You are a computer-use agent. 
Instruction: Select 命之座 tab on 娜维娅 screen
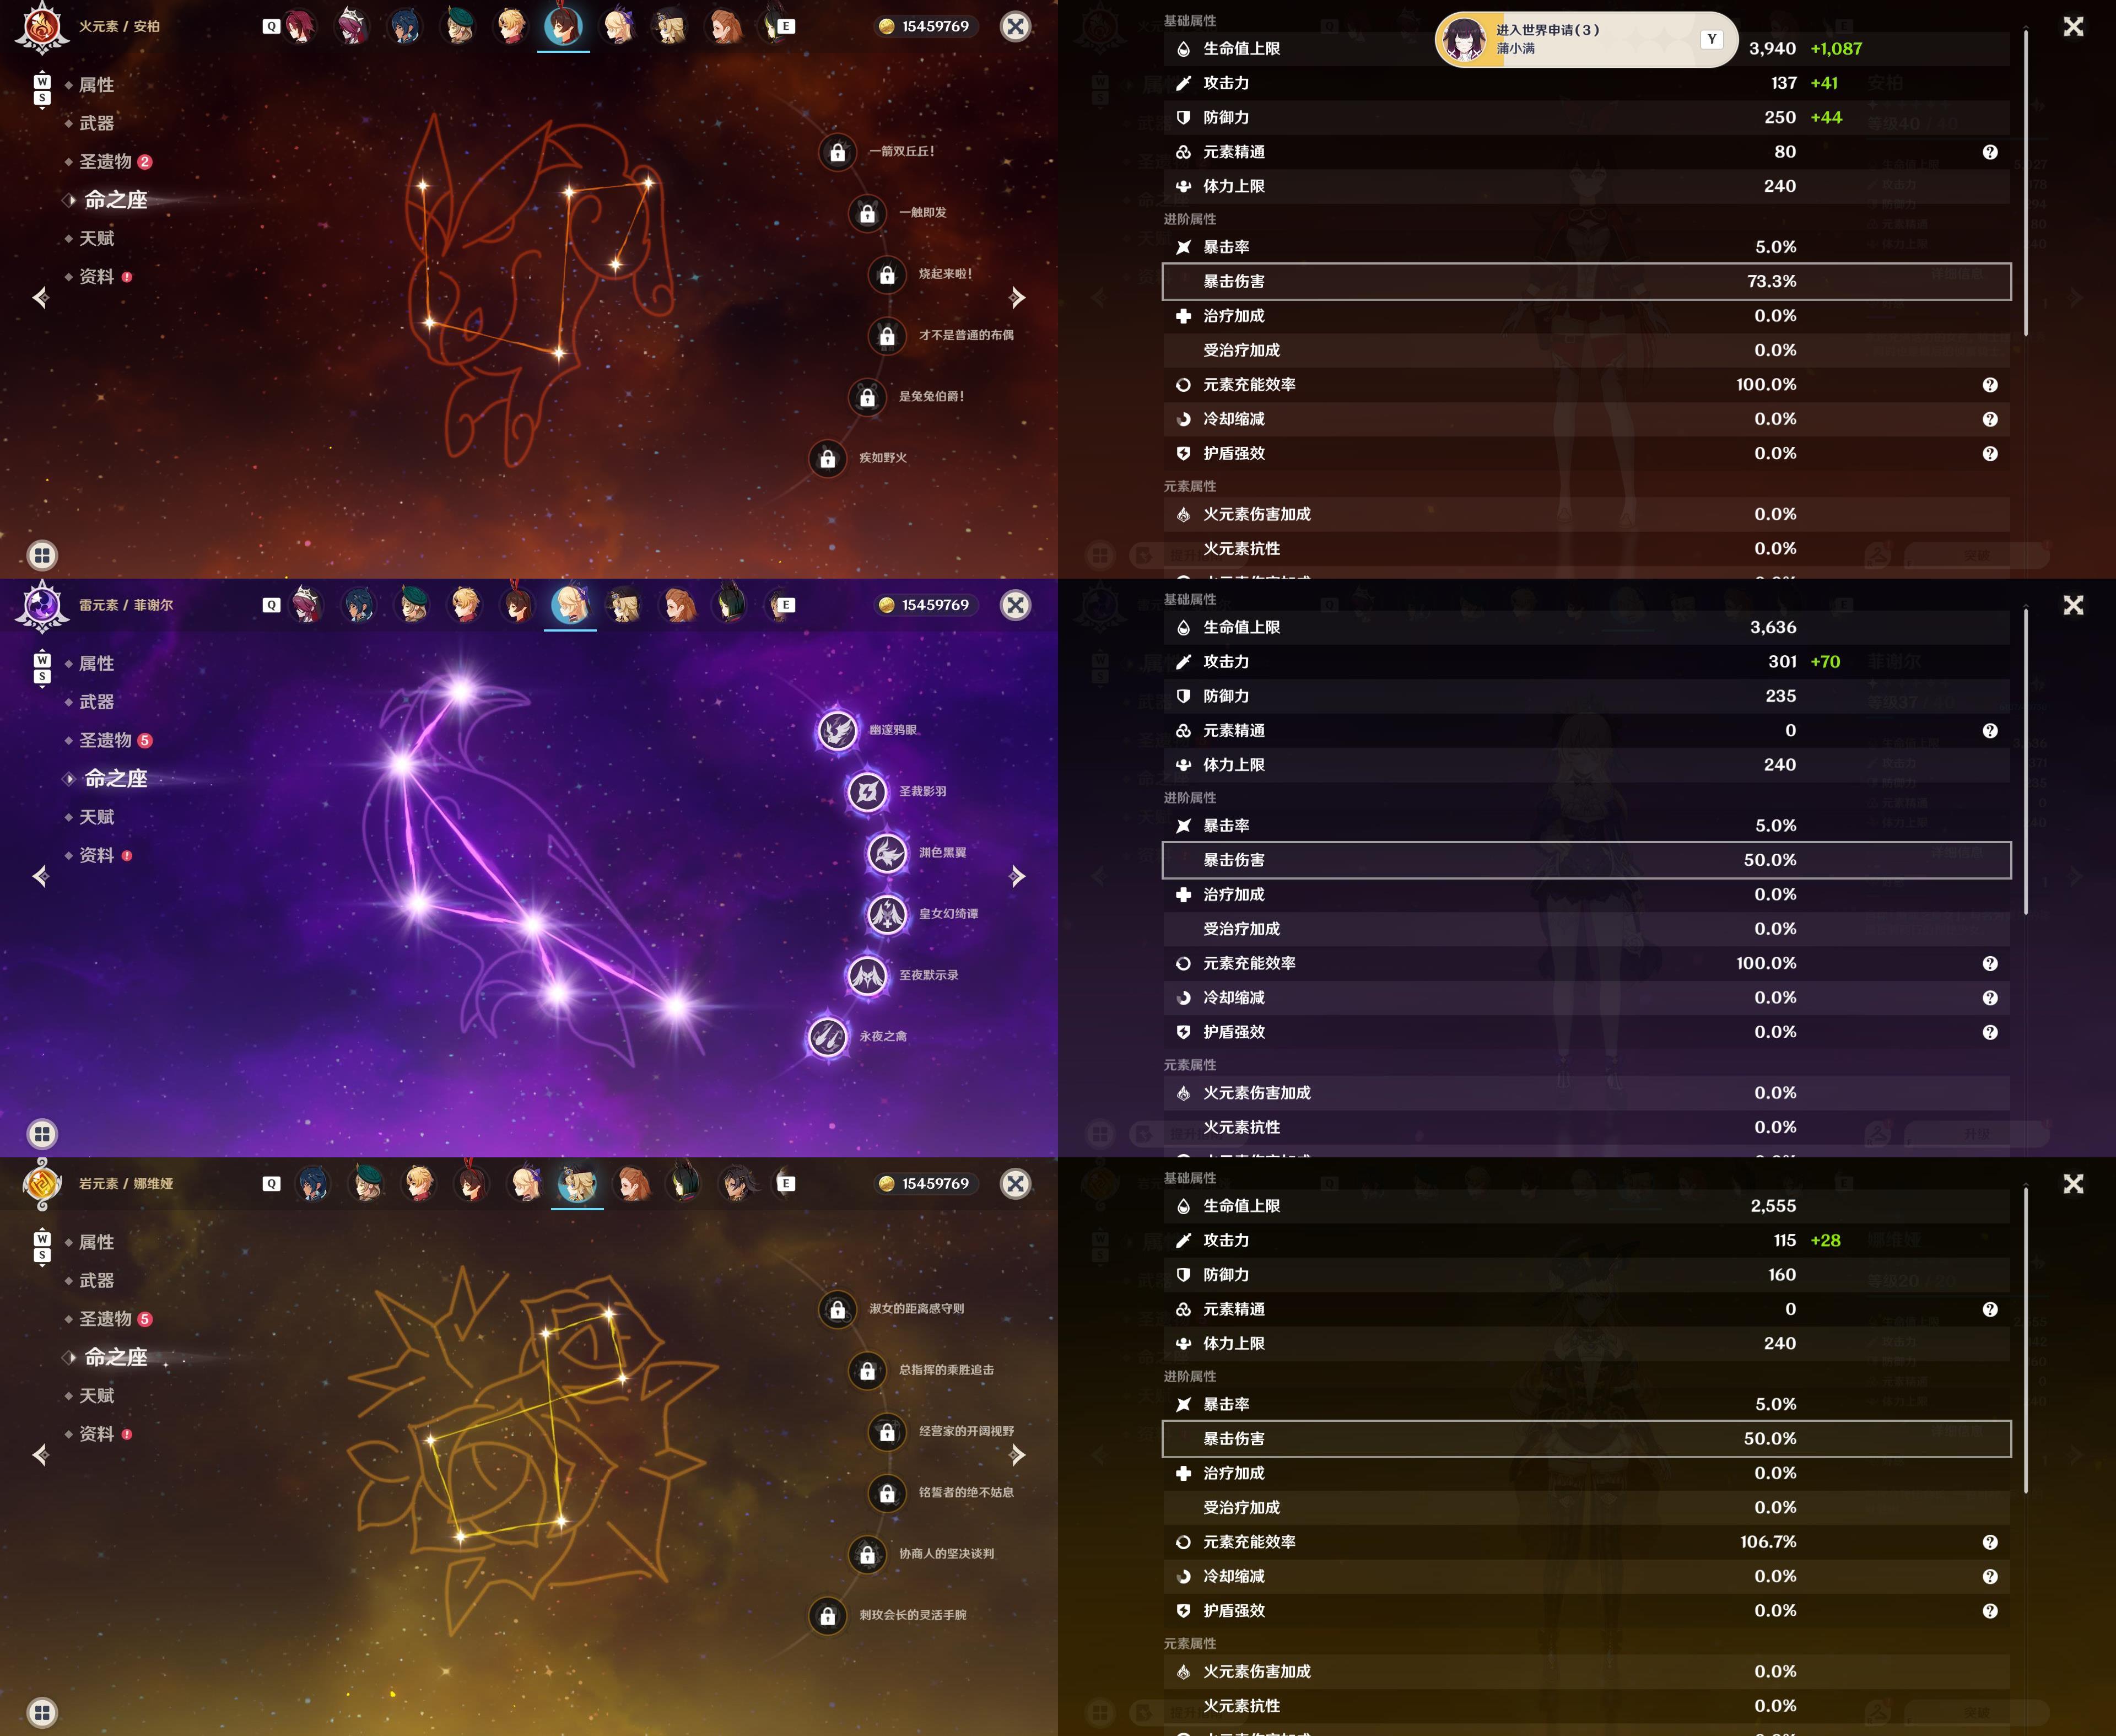coord(115,1357)
